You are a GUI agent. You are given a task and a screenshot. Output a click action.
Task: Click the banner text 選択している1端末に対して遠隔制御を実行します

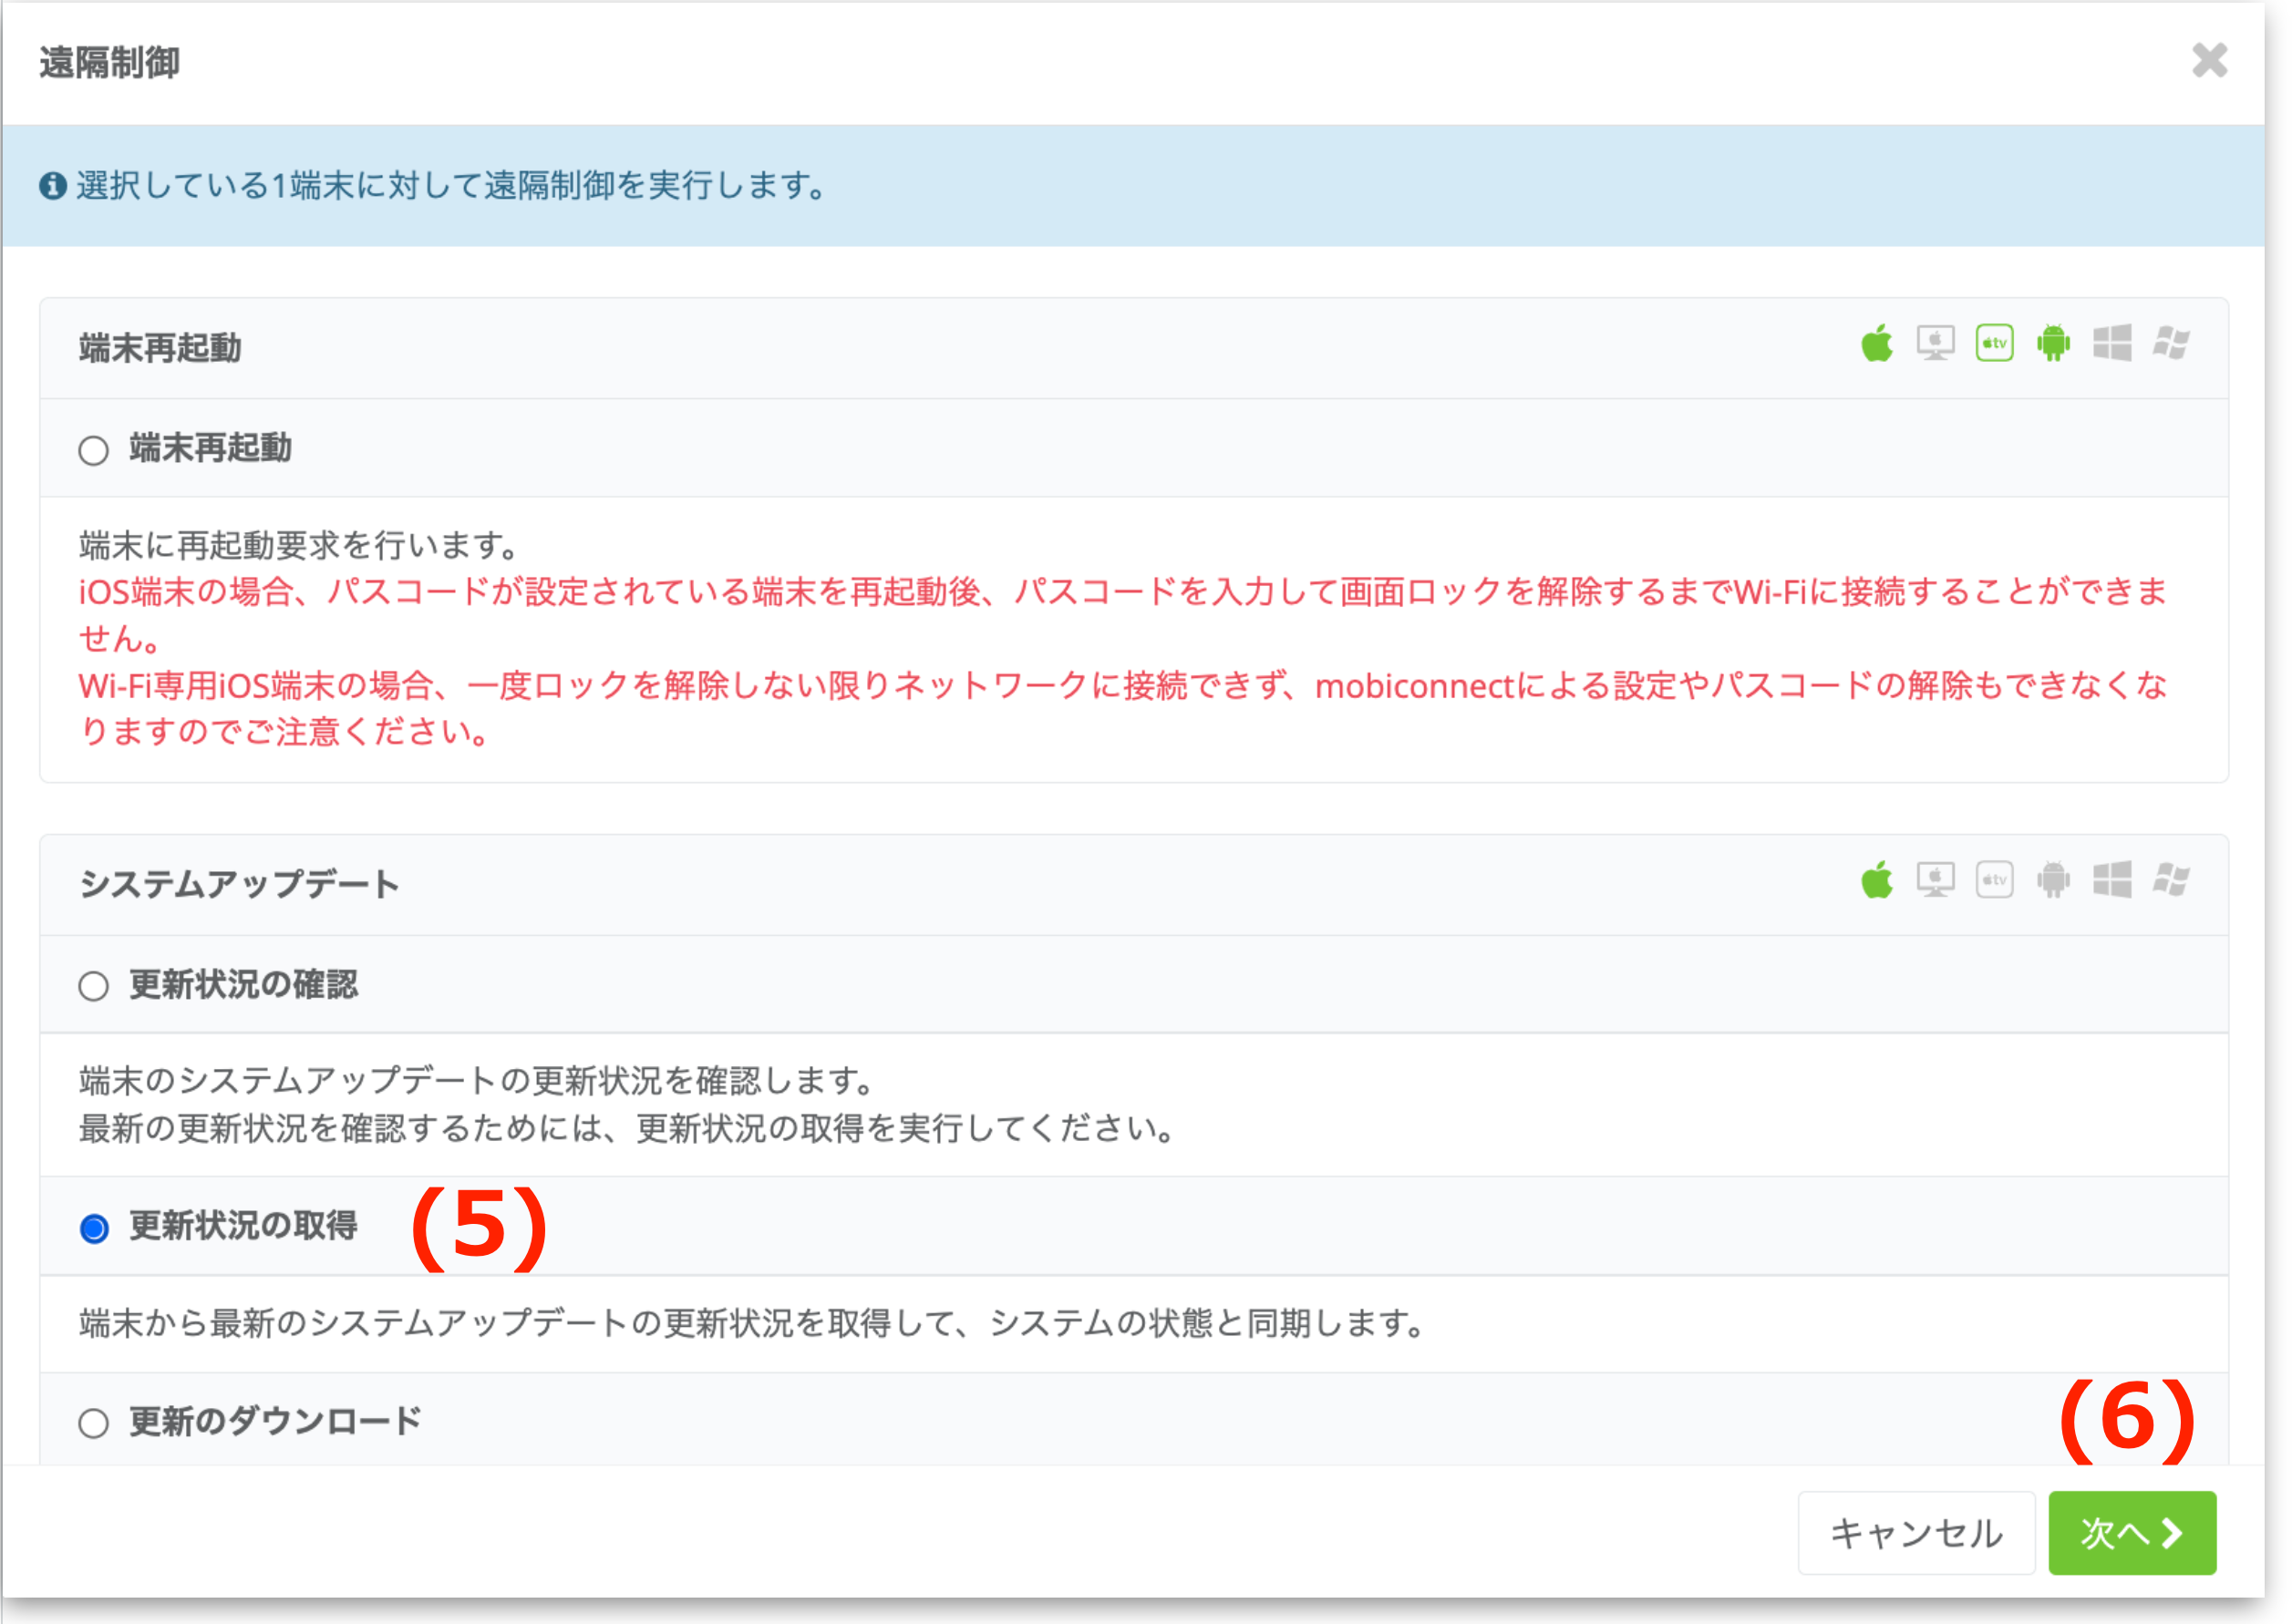click(451, 185)
